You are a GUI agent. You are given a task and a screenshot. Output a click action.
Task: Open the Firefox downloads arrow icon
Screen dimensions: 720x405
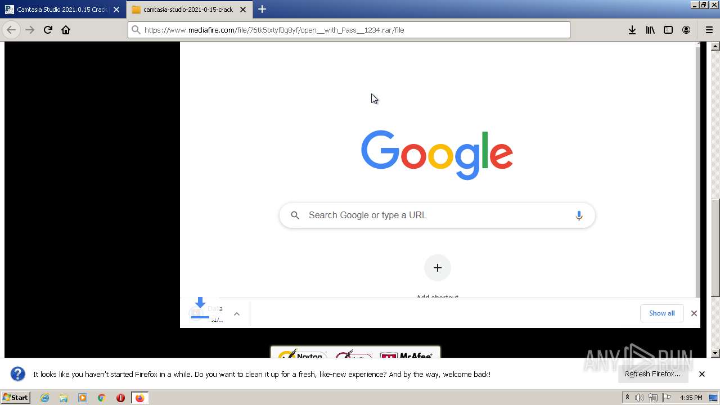632,30
